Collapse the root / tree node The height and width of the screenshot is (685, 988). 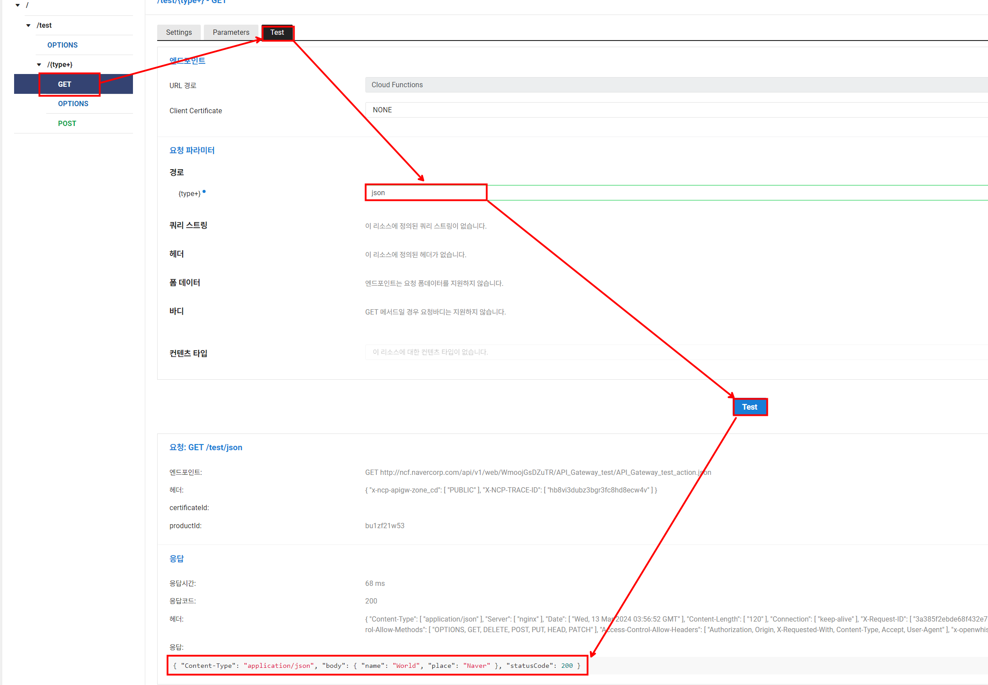point(18,5)
